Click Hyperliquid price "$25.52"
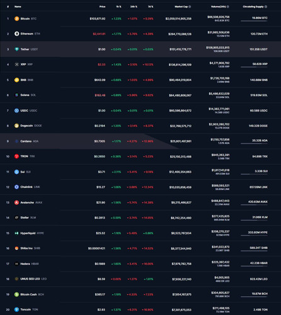This screenshot has height=315, width=281. click(101, 233)
